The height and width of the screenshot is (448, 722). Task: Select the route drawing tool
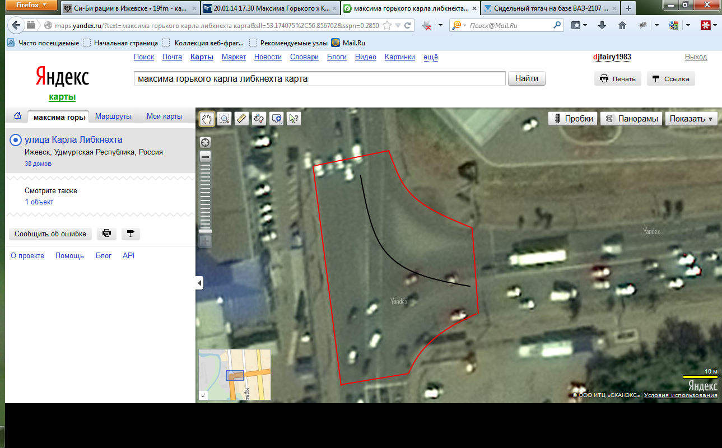pyautogui.click(x=259, y=119)
